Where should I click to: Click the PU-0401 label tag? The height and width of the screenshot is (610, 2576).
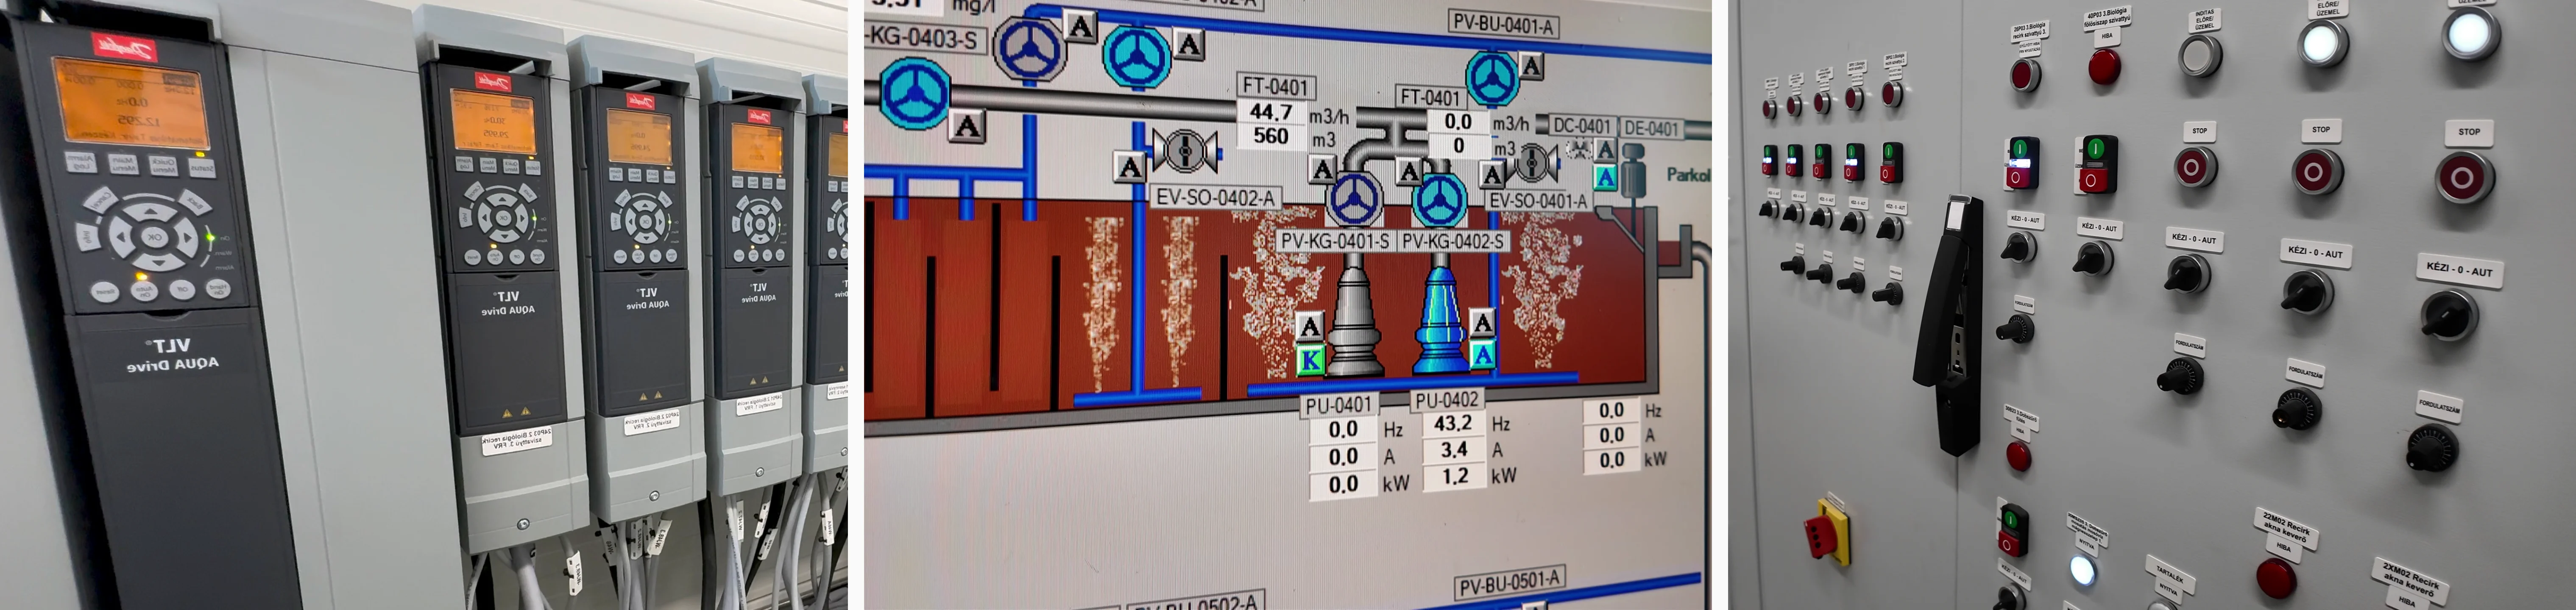coord(1339,405)
